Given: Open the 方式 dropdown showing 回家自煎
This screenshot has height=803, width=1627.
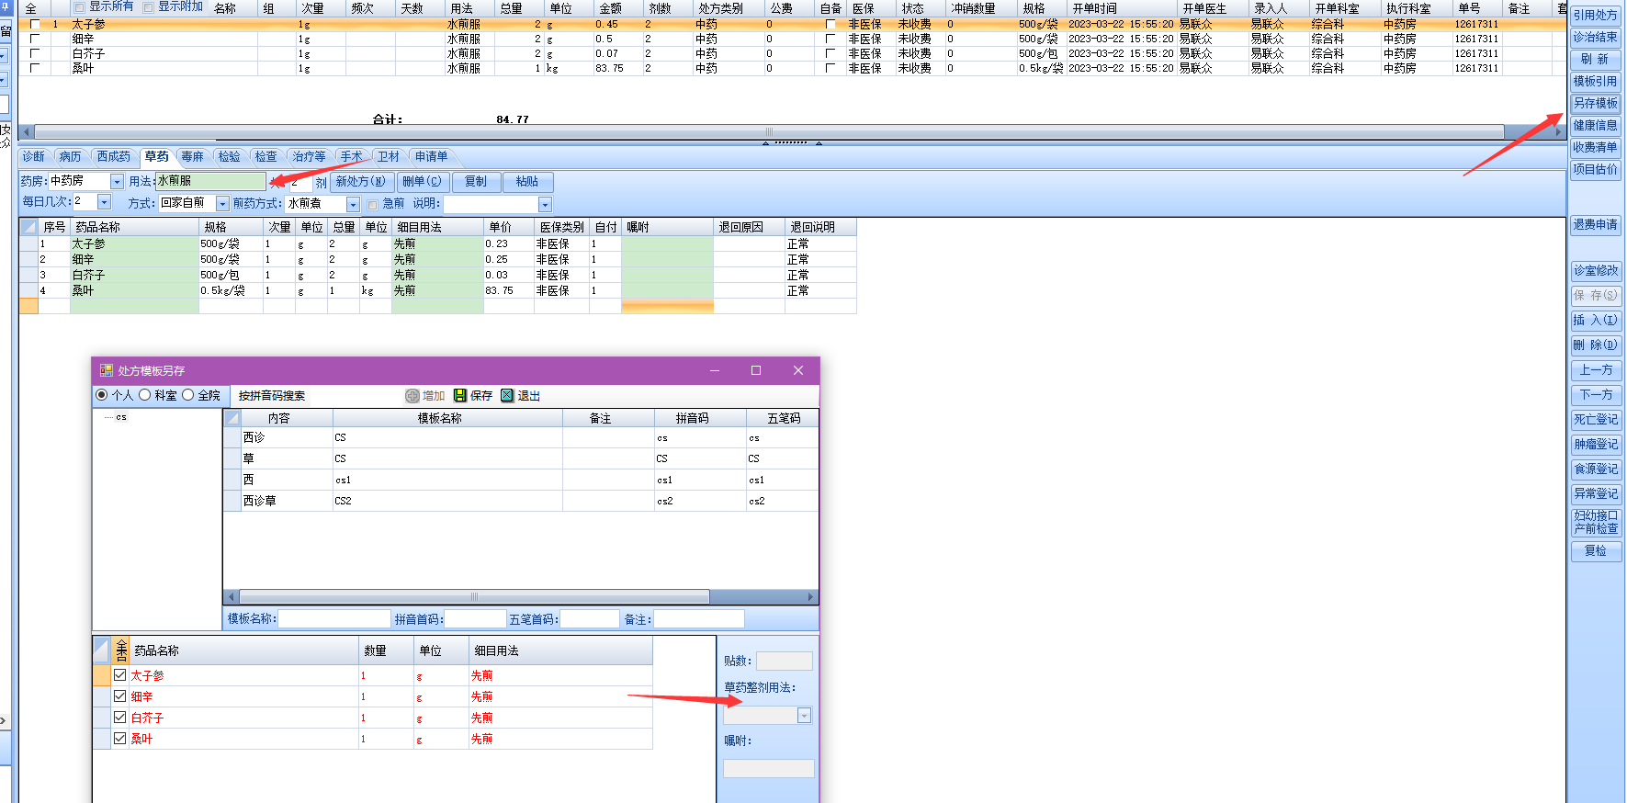Looking at the screenshot, I should [222, 203].
